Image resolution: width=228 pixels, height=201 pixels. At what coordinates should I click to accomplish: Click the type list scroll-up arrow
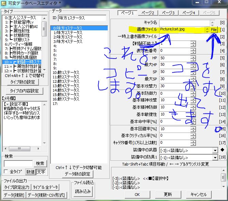pos(44,18)
